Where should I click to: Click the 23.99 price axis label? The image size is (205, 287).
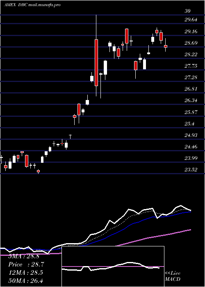191,158
